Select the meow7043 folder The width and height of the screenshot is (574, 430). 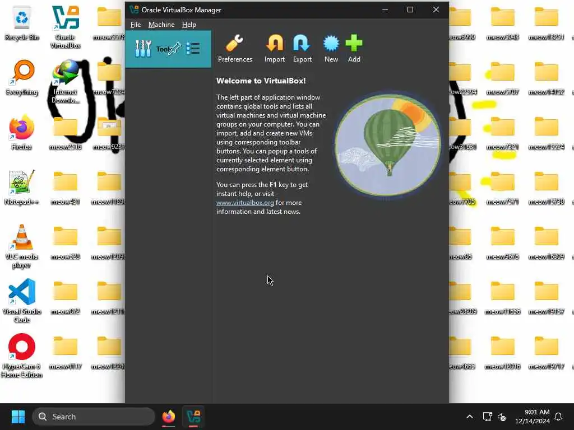click(x=503, y=23)
